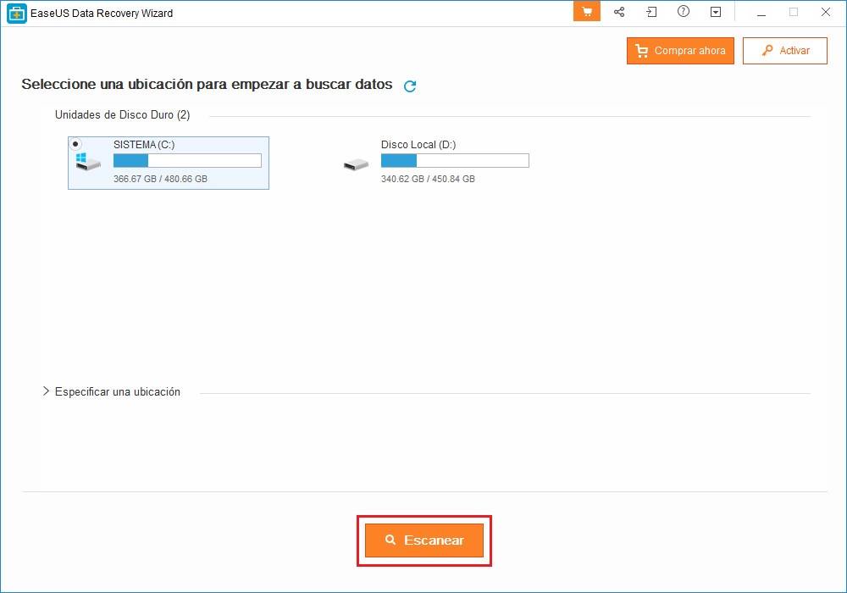Screen dimensions: 847x593
Task: Open the title bar dropdown menu icon
Action: (x=716, y=12)
